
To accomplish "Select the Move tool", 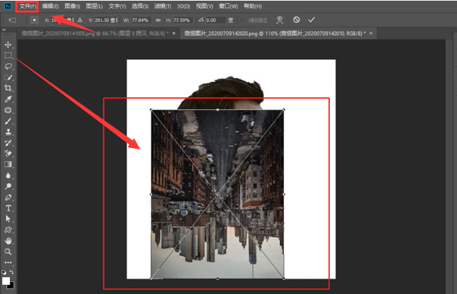I will 8,44.
